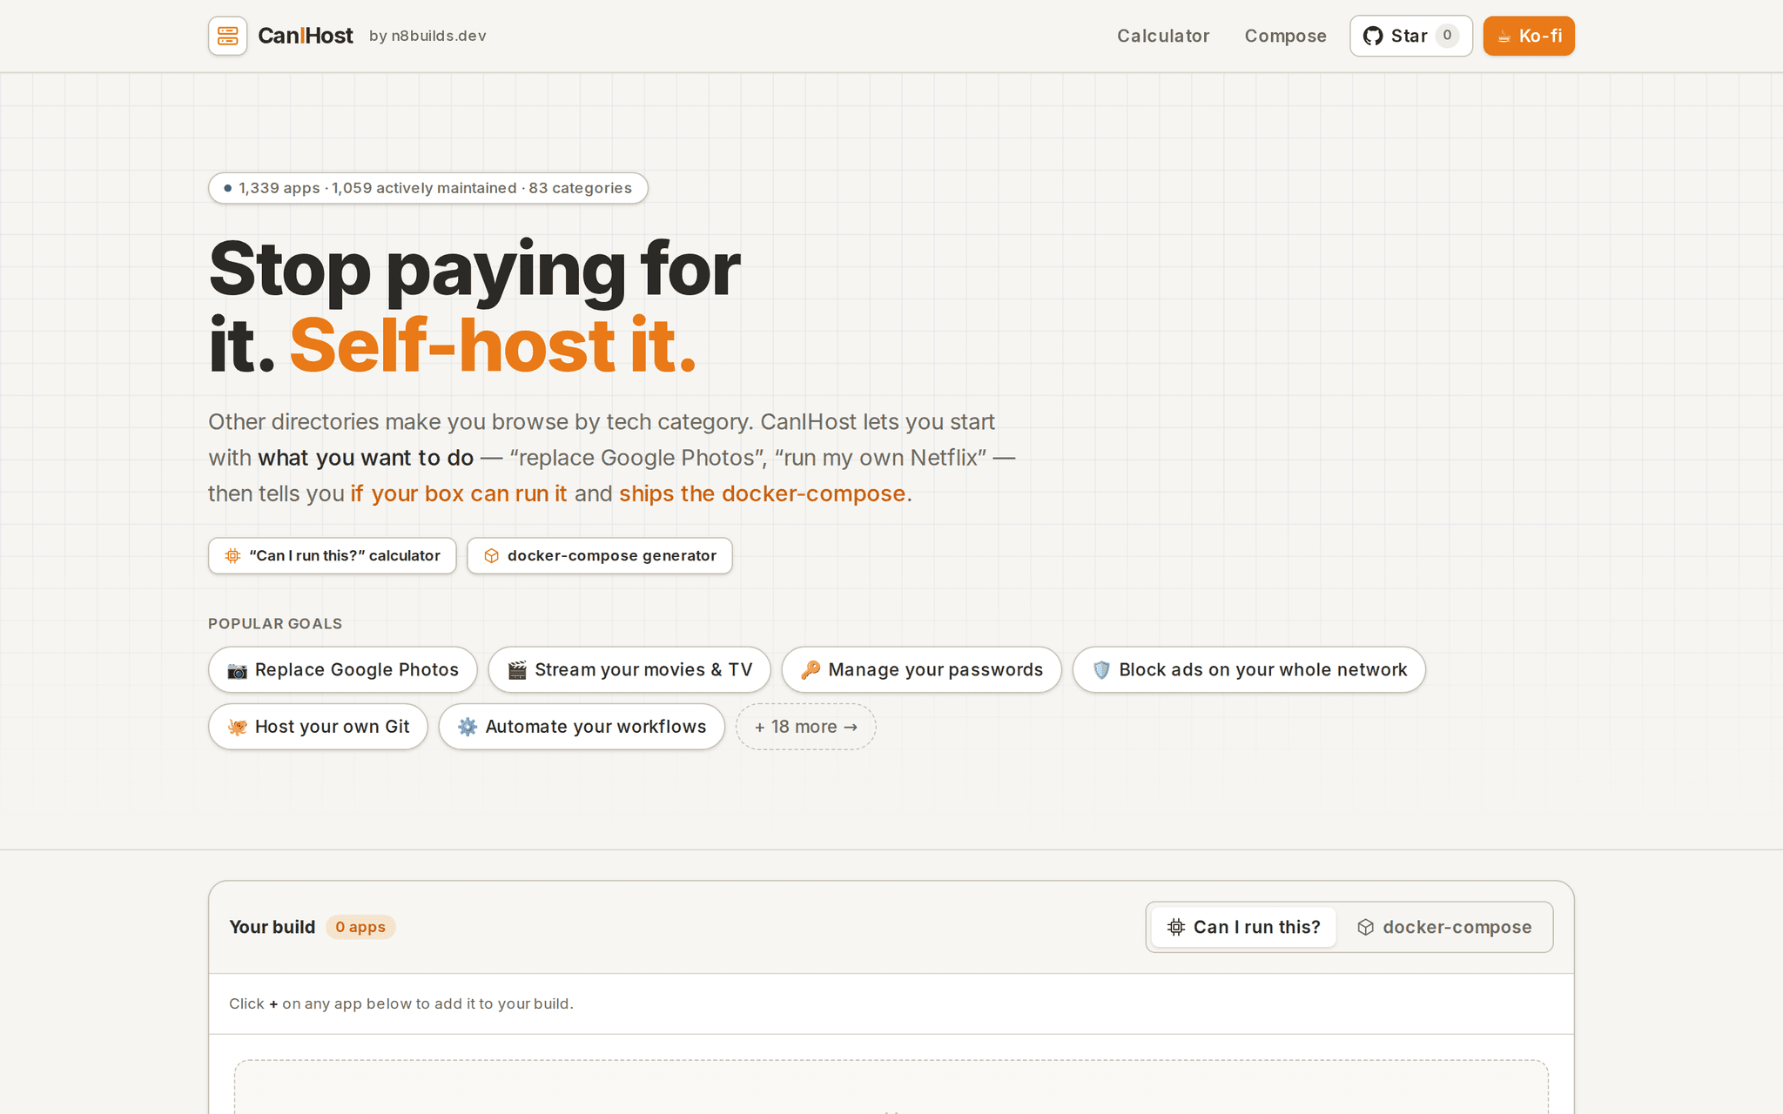Screen dimensions: 1783x1114
Task: Select the Host your own Git goal
Action: point(318,727)
